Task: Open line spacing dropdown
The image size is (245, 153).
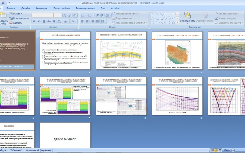Action: click(x=108, y=15)
